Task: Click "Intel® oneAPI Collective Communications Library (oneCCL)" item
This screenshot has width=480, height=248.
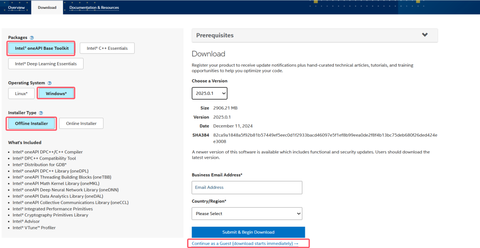Action: click(x=70, y=202)
